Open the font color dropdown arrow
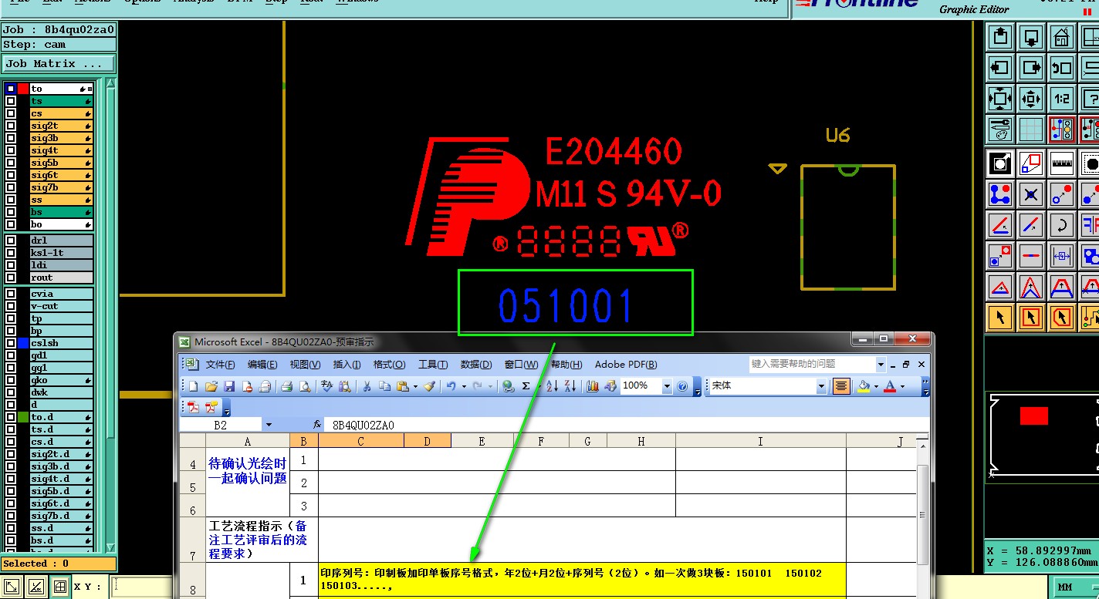 902,386
